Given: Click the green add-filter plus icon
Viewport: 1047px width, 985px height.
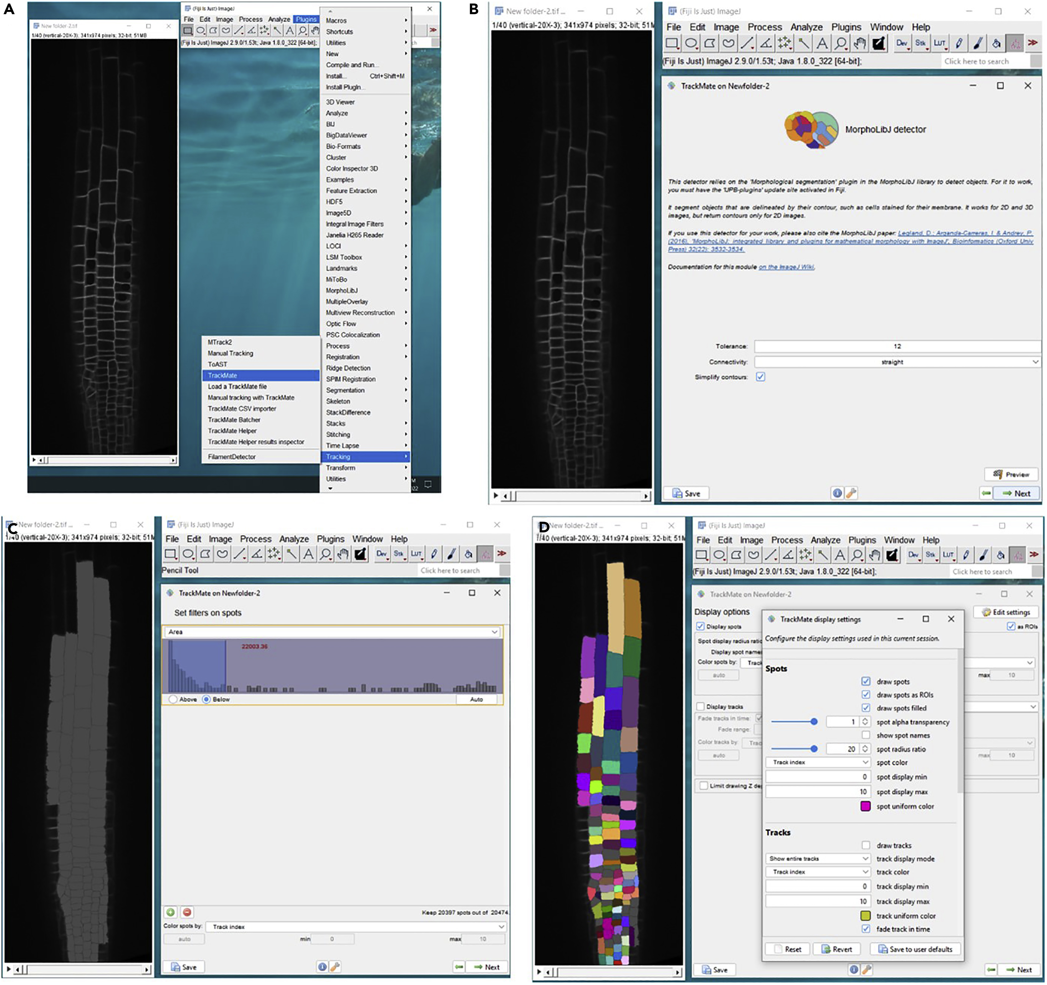Looking at the screenshot, I should click(x=171, y=912).
